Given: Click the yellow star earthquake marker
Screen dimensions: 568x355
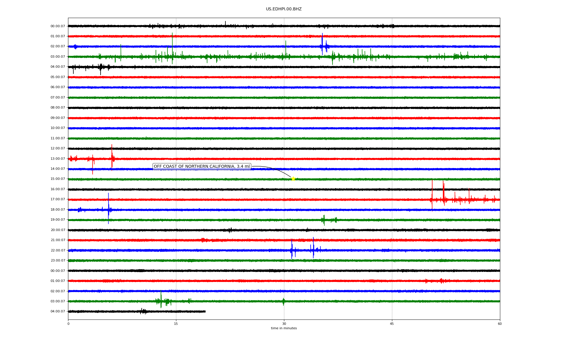Looking at the screenshot, I should [293, 179].
